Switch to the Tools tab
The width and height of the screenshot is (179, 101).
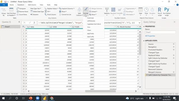48,5
